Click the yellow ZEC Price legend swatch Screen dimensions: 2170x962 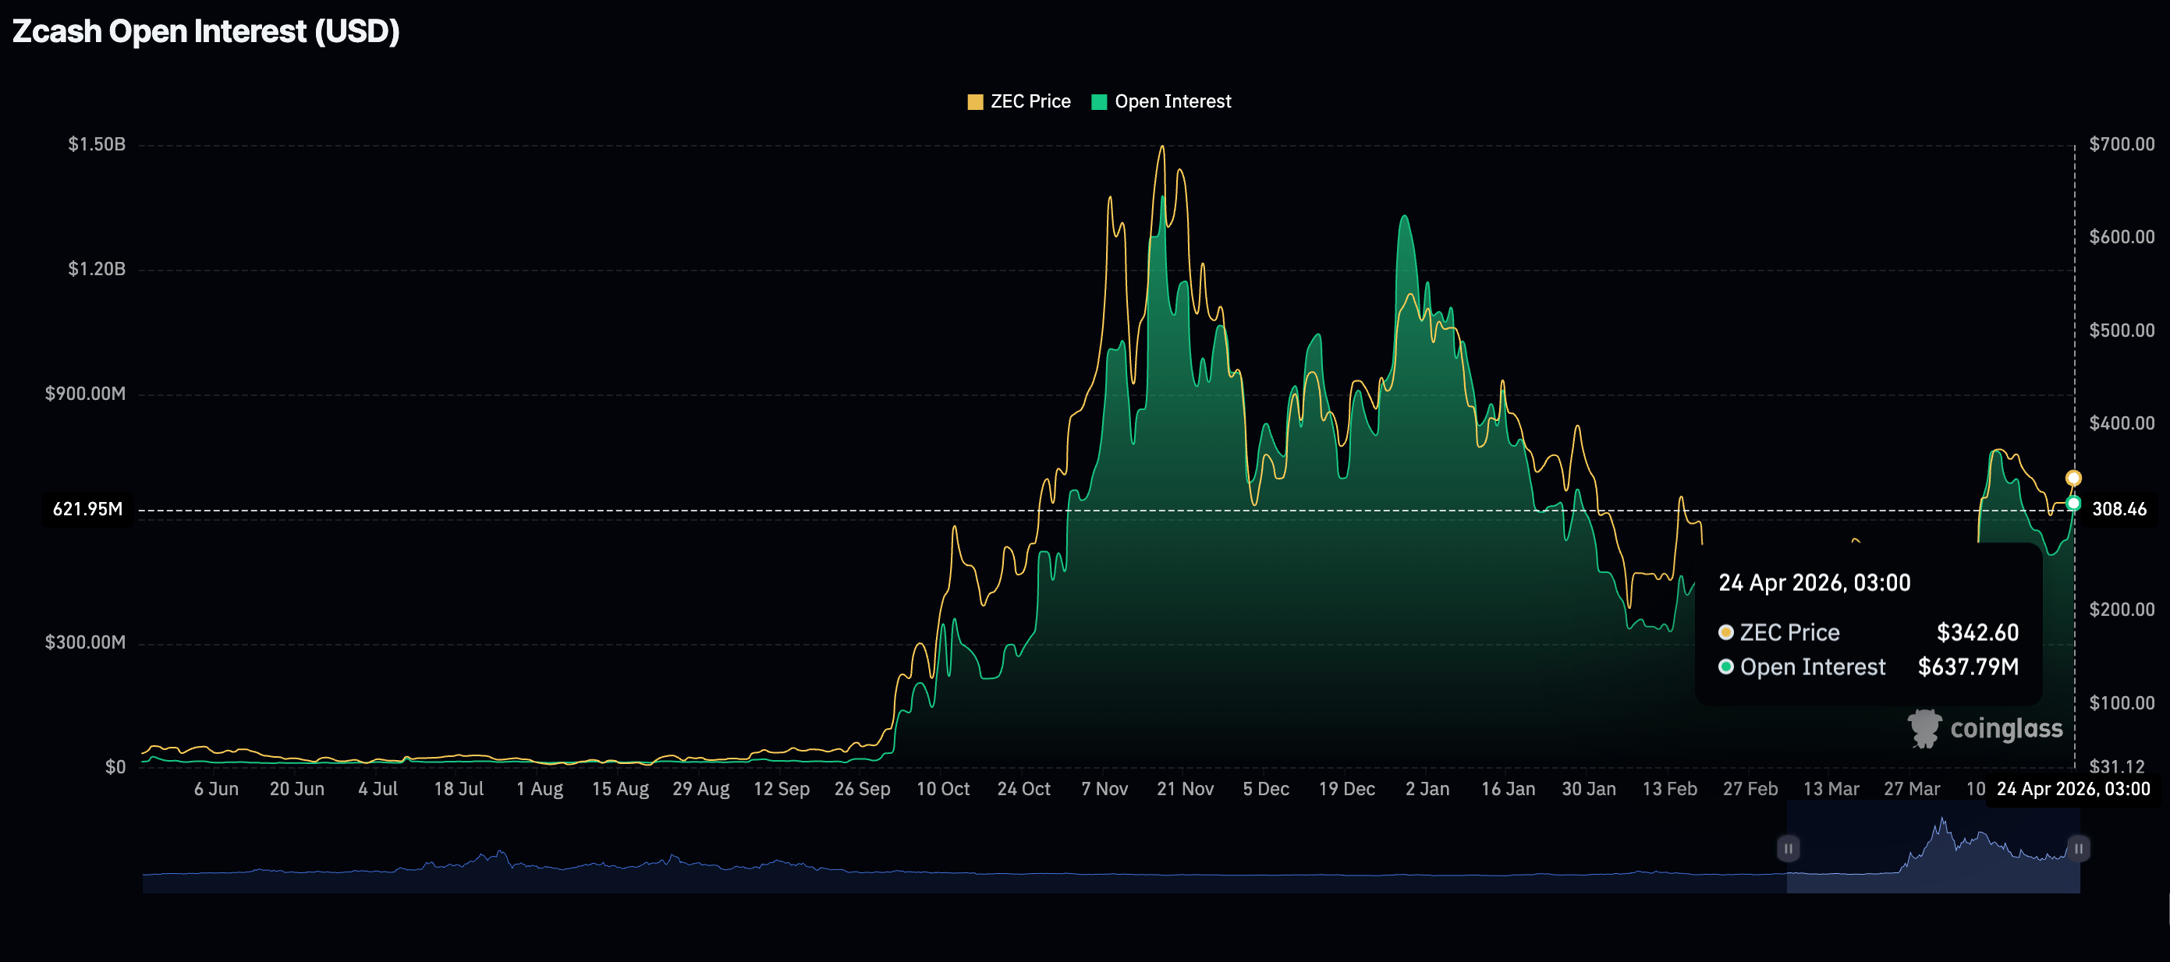pos(976,103)
